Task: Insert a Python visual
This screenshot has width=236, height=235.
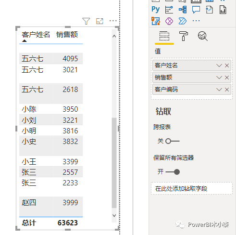Action: coord(156,10)
